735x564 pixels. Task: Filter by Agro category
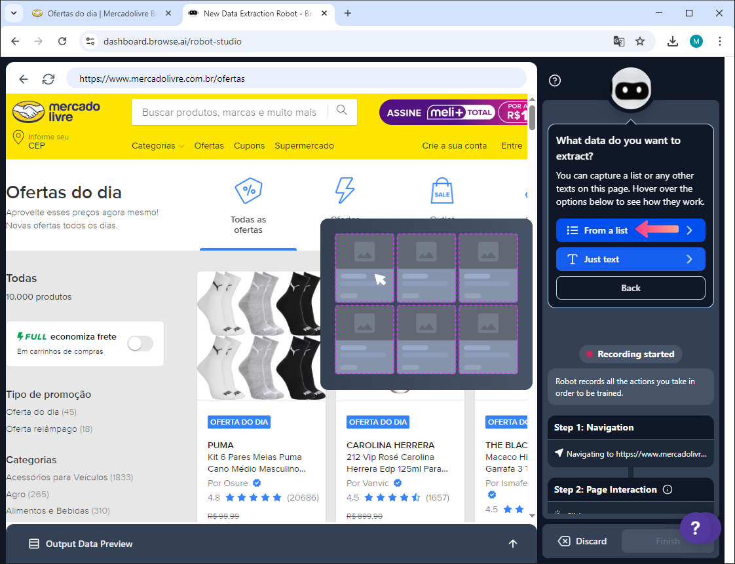point(28,494)
